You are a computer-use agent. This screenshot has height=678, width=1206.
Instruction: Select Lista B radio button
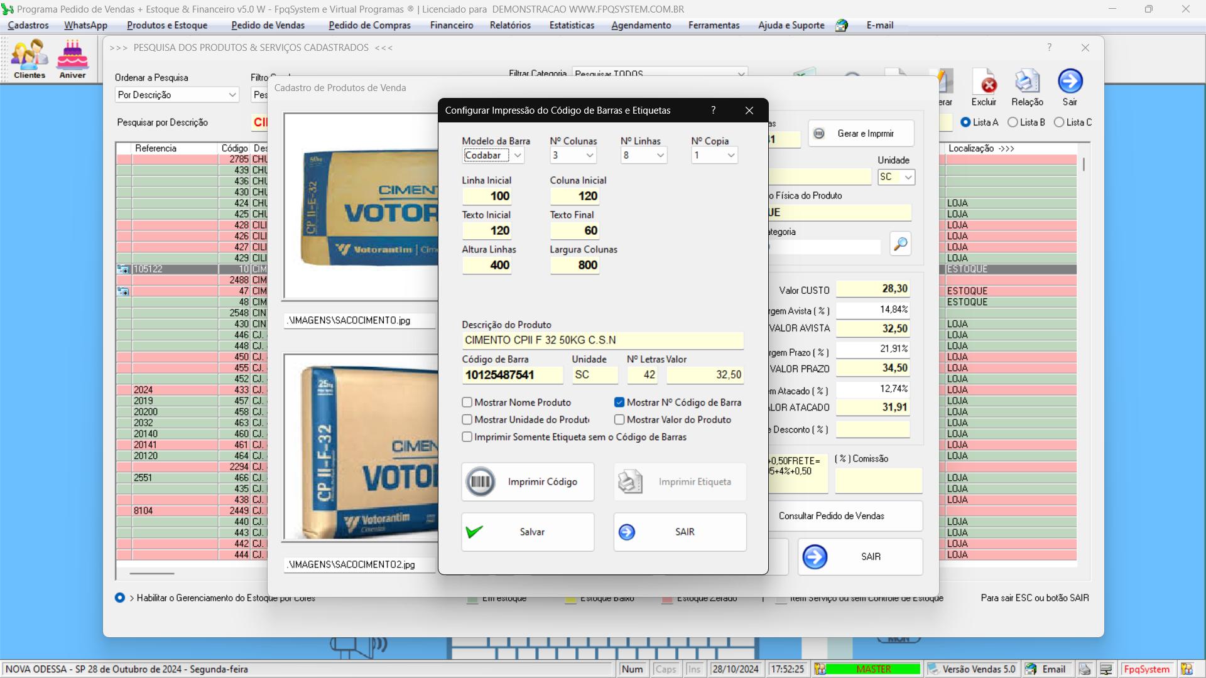click(x=1013, y=122)
